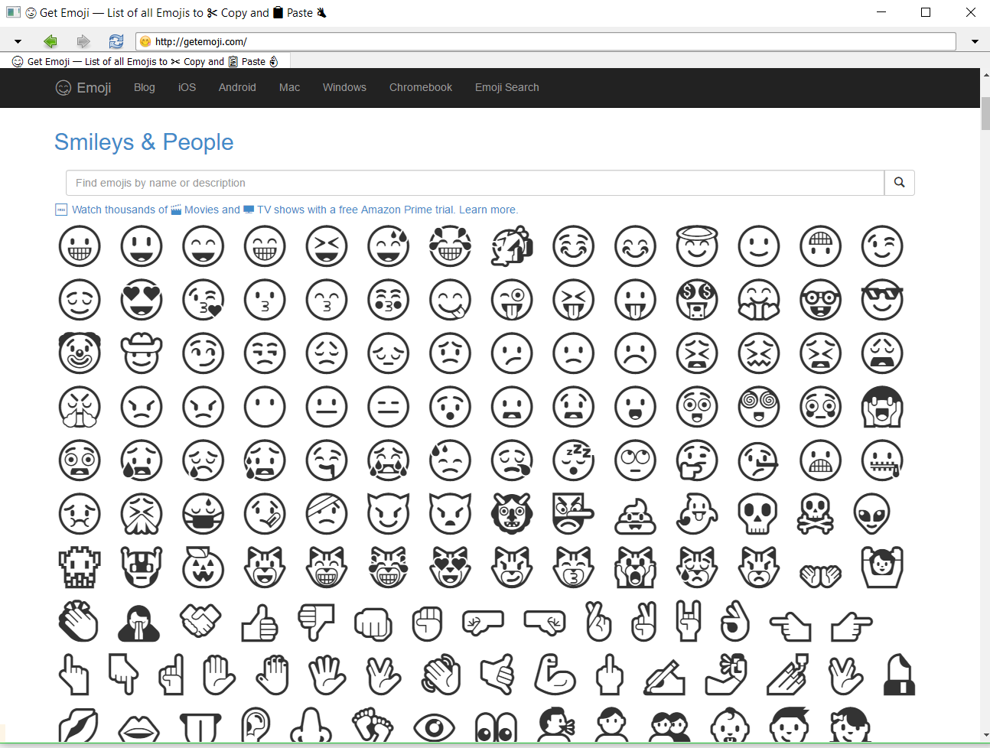Click the thumbs up emoji
Screen dimensions: 990x748
click(259, 623)
